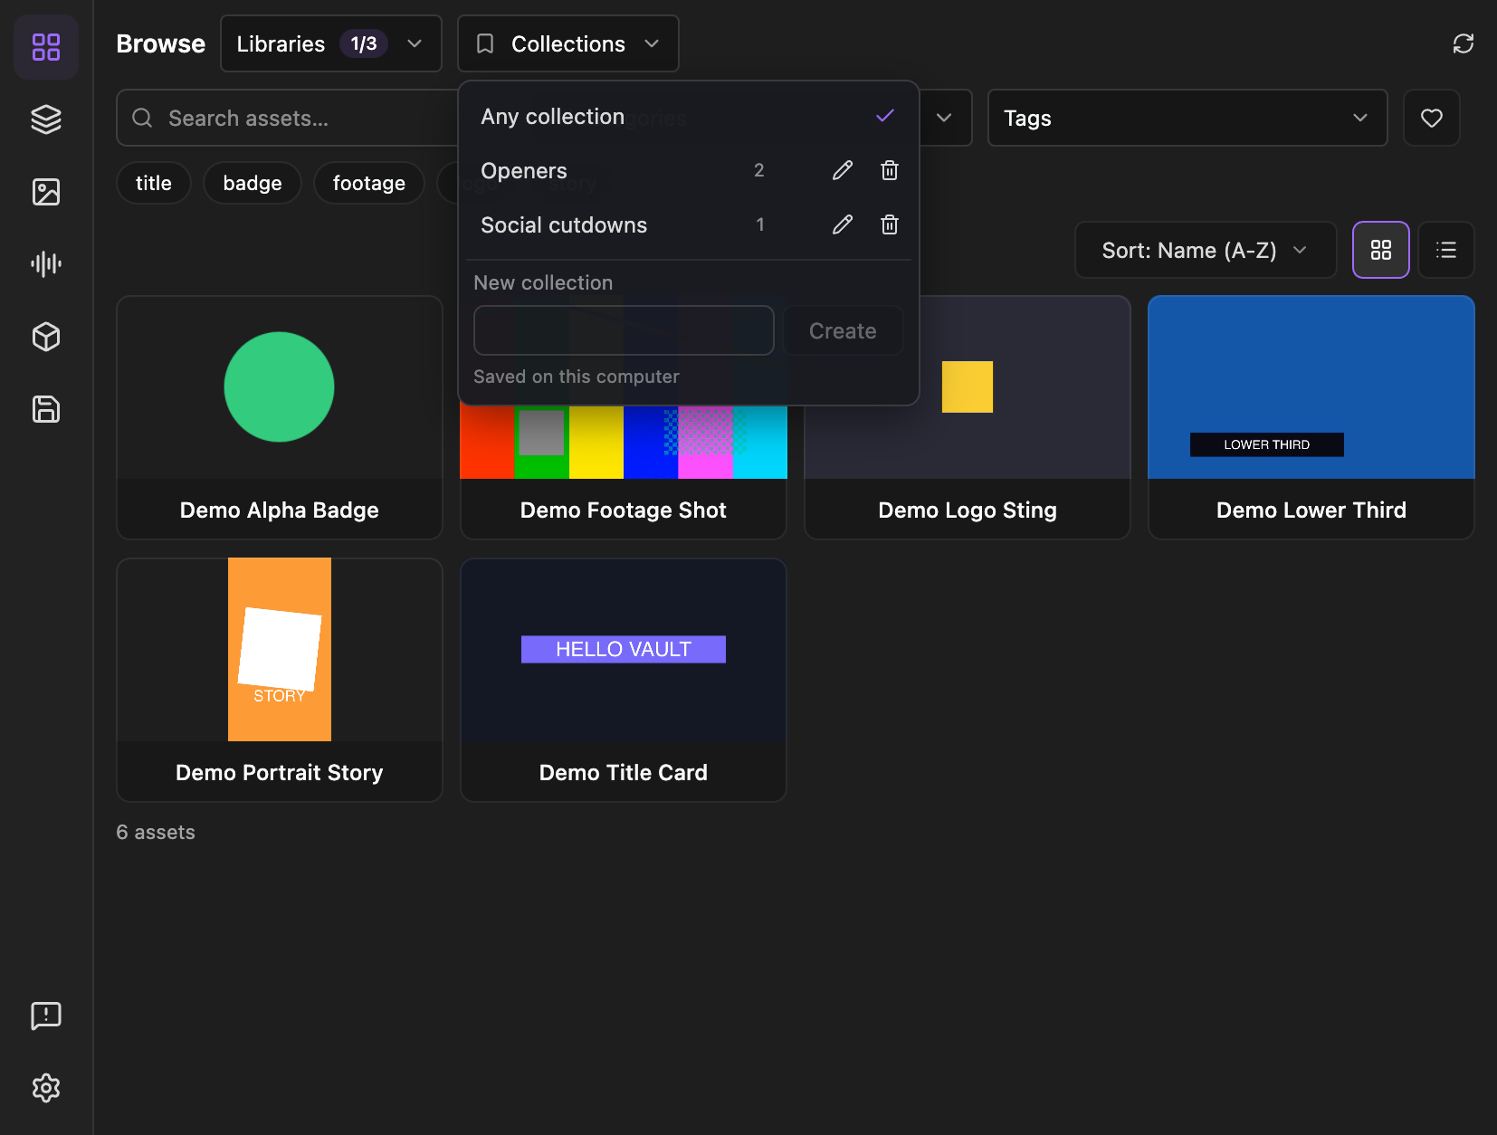Open the 3D cube sidebar icon

(x=46, y=337)
